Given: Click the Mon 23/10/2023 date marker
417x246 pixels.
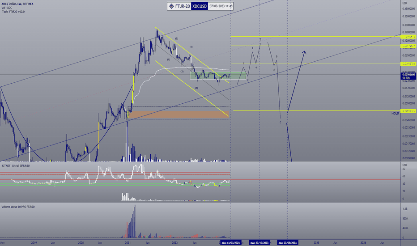Looking at the screenshot, I should (x=260, y=242).
